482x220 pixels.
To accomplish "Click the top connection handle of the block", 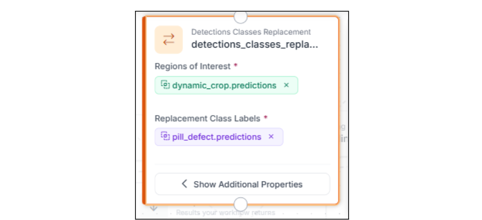I will (x=240, y=17).
